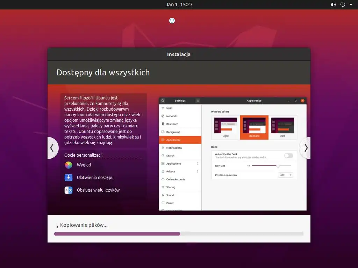Select Bluetooth in Settings sidebar
358x268 pixels.
tap(180, 124)
